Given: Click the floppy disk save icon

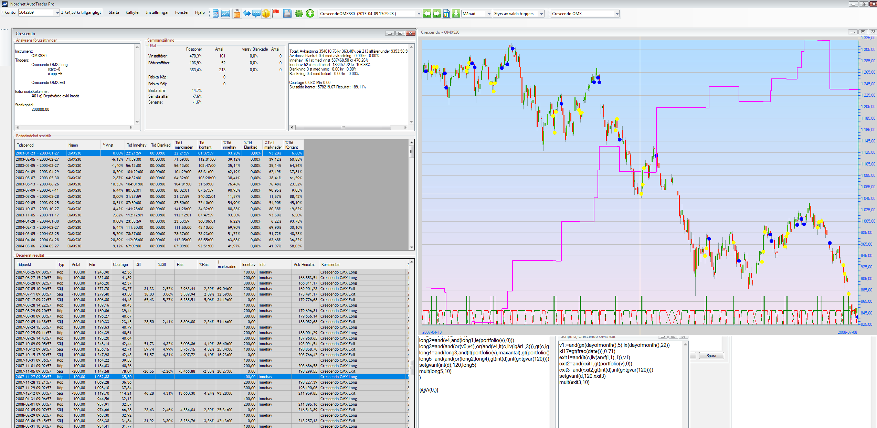Looking at the screenshot, I should (x=287, y=14).
